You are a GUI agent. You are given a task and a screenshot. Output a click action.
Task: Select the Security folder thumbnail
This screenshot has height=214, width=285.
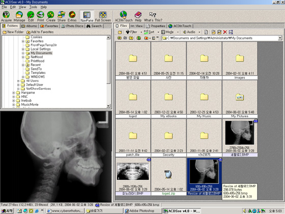tap(168, 138)
